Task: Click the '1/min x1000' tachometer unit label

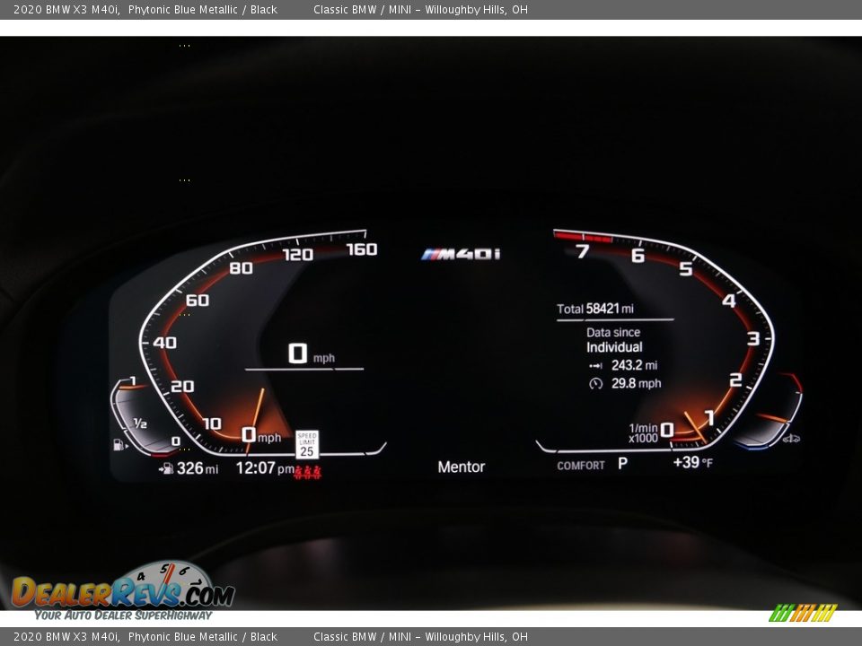Action: tap(643, 432)
